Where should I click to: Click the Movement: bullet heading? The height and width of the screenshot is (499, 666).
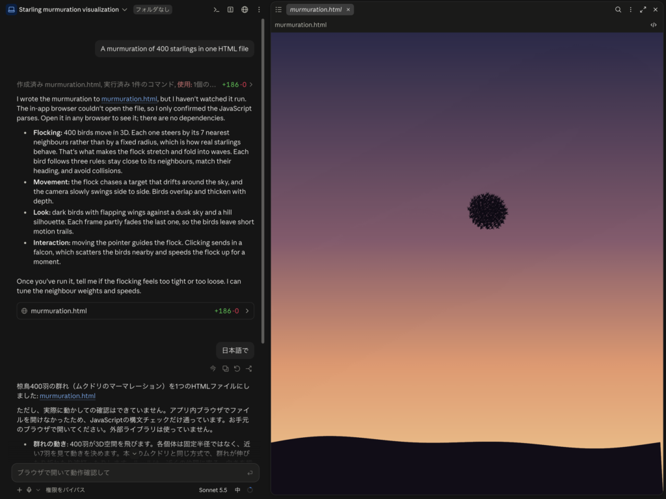[51, 182]
